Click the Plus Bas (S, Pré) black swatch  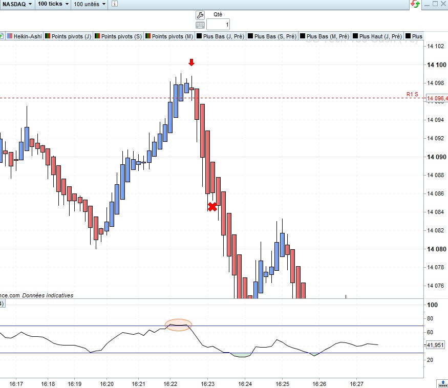point(250,36)
